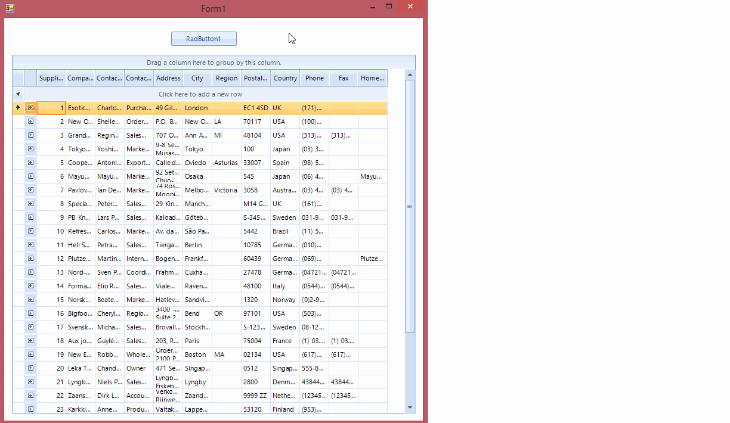Expand the Berlin supplier row 11
The width and height of the screenshot is (730, 423).
(x=30, y=245)
